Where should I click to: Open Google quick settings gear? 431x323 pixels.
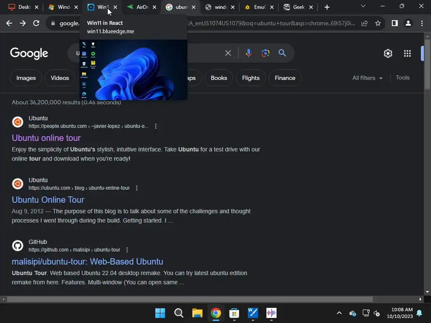coord(388,53)
